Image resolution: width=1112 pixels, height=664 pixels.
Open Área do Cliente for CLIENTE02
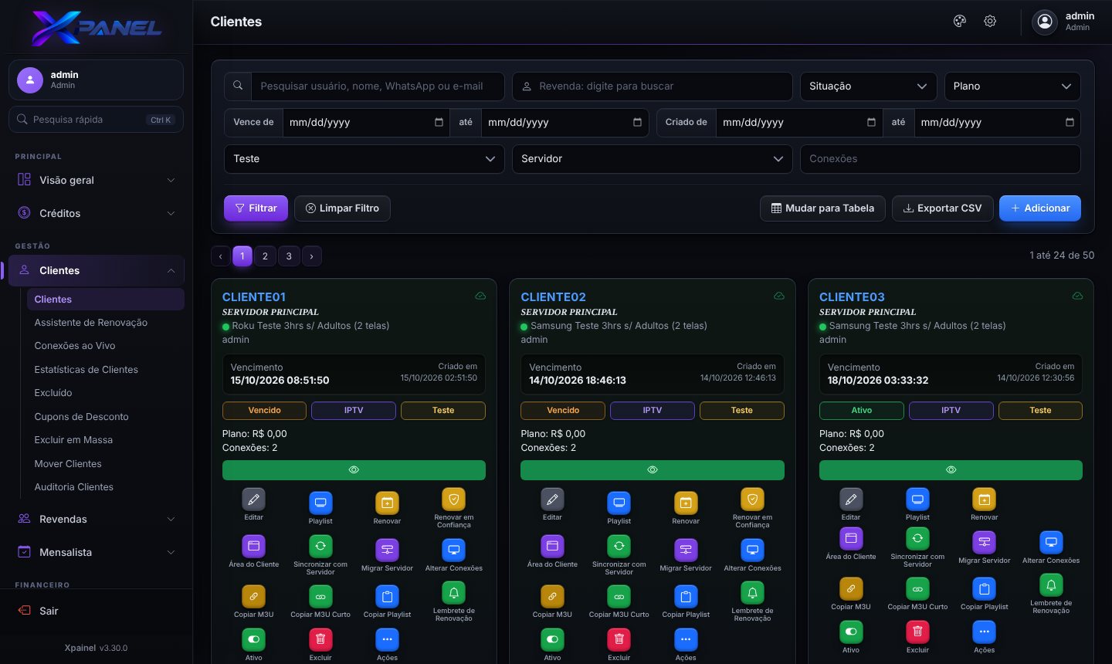tap(552, 547)
